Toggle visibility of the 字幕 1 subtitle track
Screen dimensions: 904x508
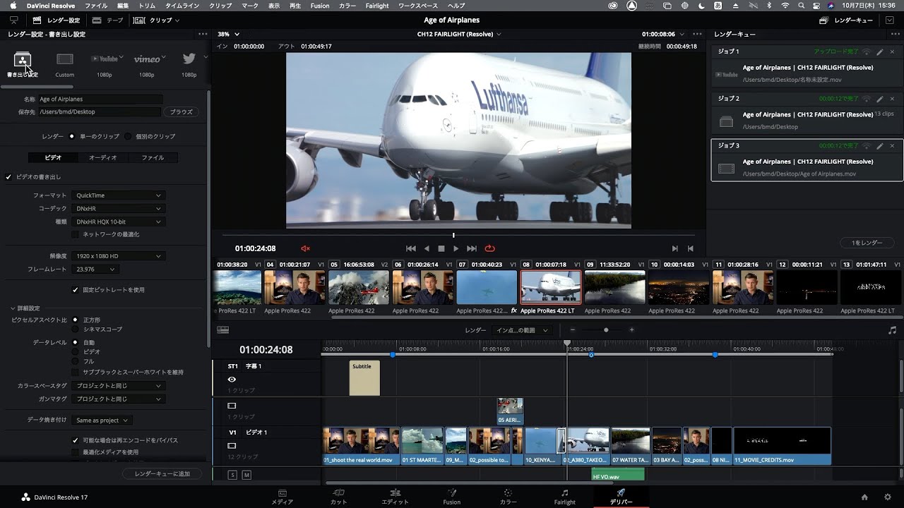click(x=230, y=379)
